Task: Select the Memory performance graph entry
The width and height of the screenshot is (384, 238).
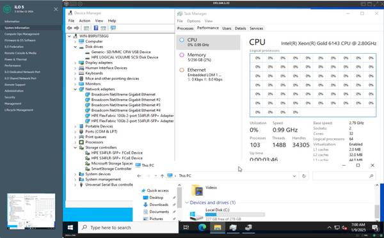Action: pos(208,57)
